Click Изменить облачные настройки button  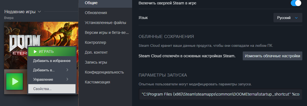[x=273, y=56]
